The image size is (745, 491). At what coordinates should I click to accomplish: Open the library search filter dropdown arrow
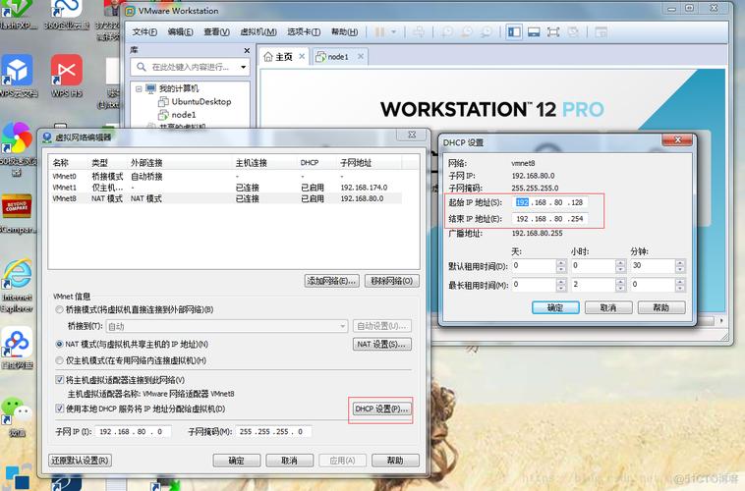coord(244,67)
